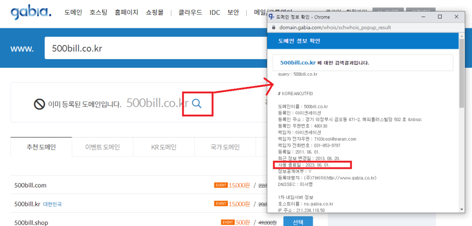Open the 보안 menu
Viewport: 472px width, 226px height.
(233, 13)
